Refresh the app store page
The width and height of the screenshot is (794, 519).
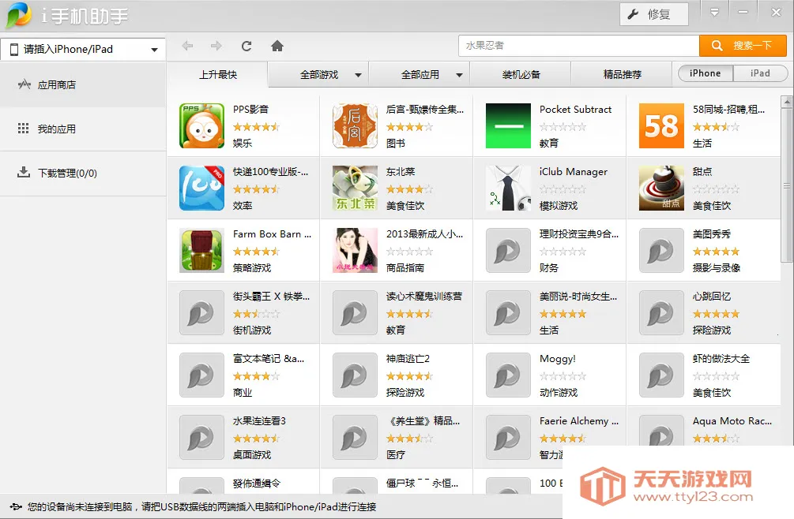(x=246, y=46)
